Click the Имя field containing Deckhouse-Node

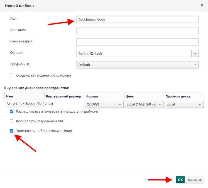coord(137,19)
